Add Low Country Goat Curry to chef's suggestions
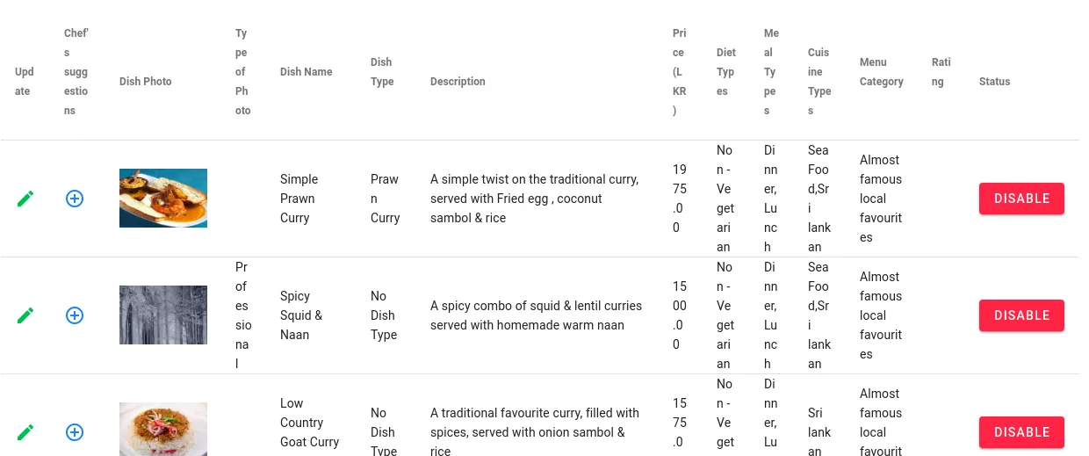The image size is (1089, 456). (75, 432)
